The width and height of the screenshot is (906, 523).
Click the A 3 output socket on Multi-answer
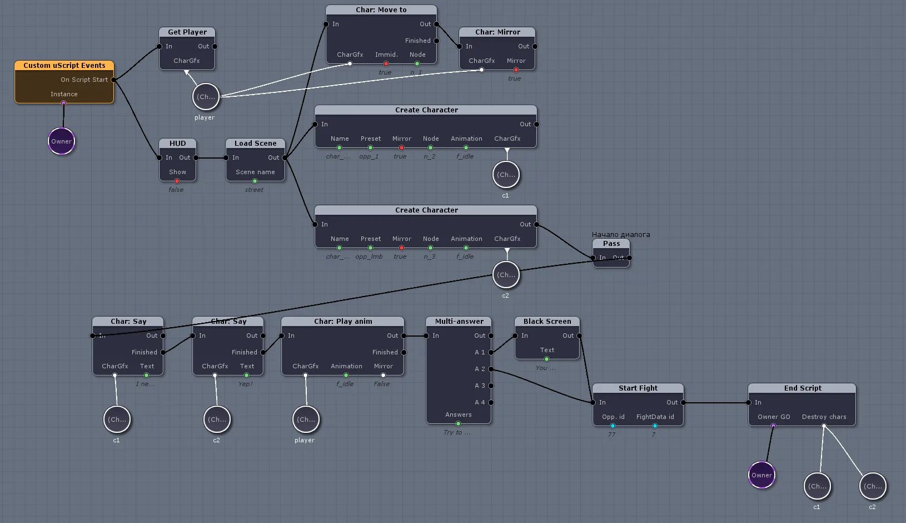pos(491,386)
